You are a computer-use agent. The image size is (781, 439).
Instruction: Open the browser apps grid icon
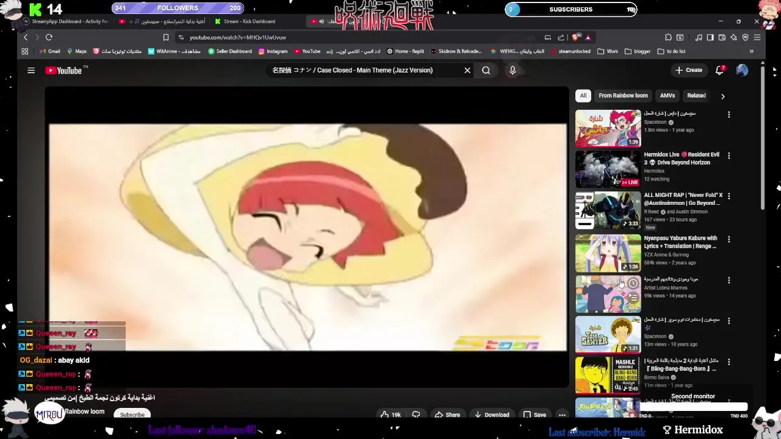pos(25,51)
